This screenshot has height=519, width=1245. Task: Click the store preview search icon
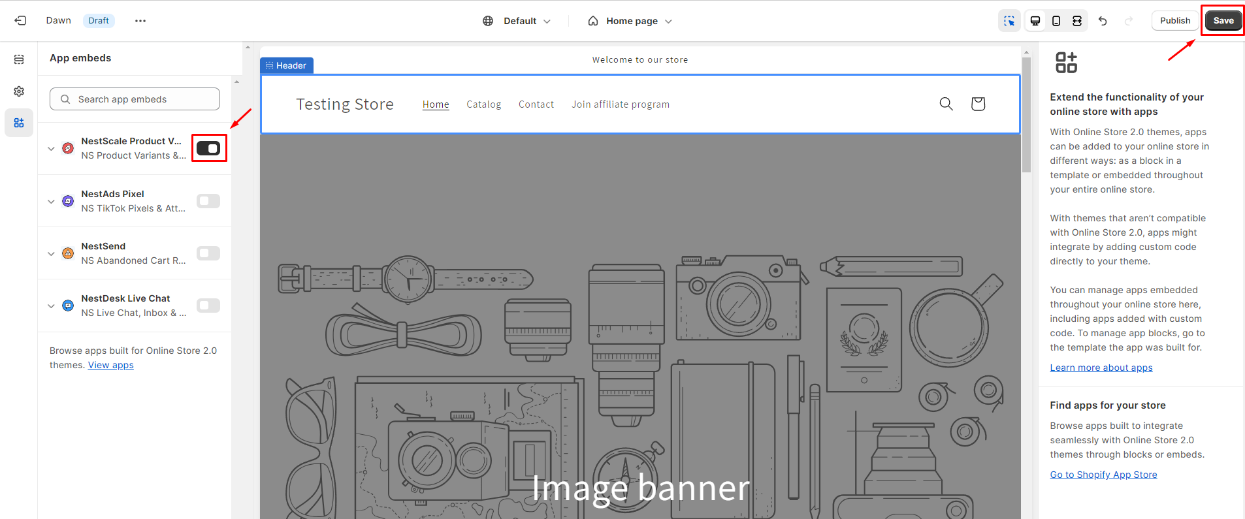pos(946,104)
